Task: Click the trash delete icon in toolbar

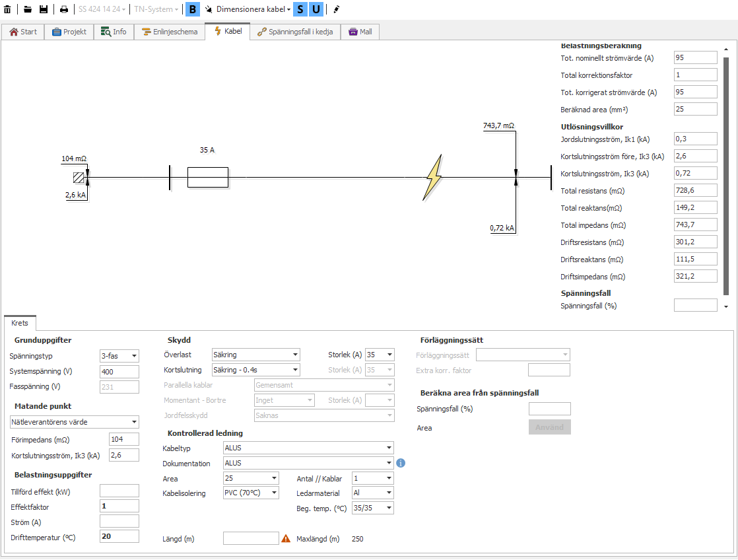Action: click(8, 9)
